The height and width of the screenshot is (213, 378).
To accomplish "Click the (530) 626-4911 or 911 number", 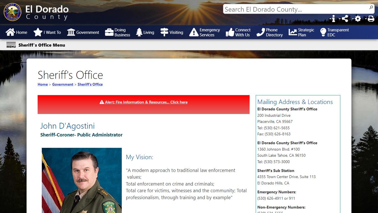I will (276, 198).
